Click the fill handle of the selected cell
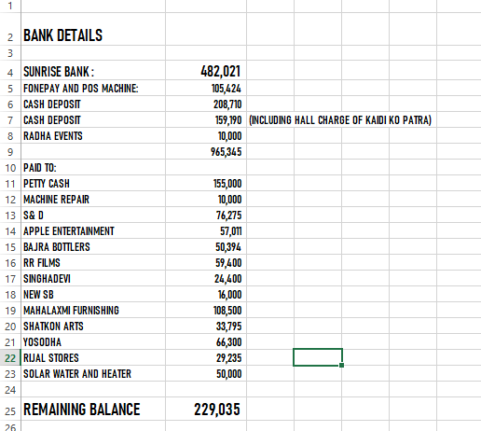481x431 pixels. (342, 365)
